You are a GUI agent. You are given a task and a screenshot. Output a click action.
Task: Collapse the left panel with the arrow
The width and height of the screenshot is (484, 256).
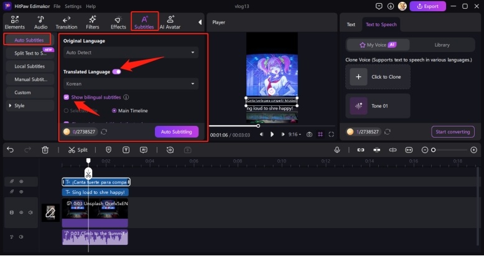(x=200, y=22)
